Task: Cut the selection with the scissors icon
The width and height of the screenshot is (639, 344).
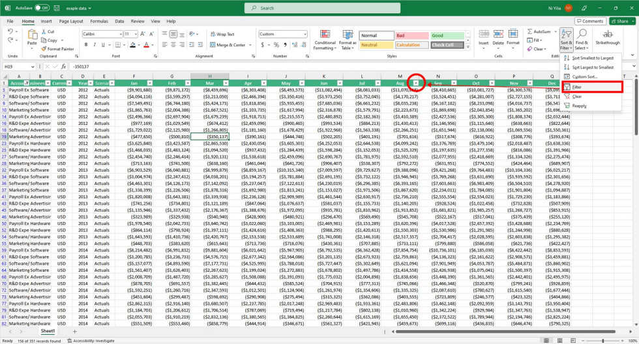Action: pos(44,31)
